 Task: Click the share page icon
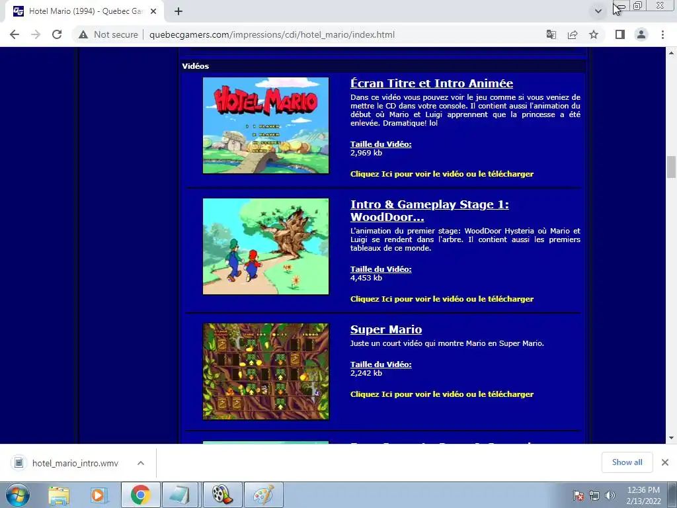click(573, 34)
